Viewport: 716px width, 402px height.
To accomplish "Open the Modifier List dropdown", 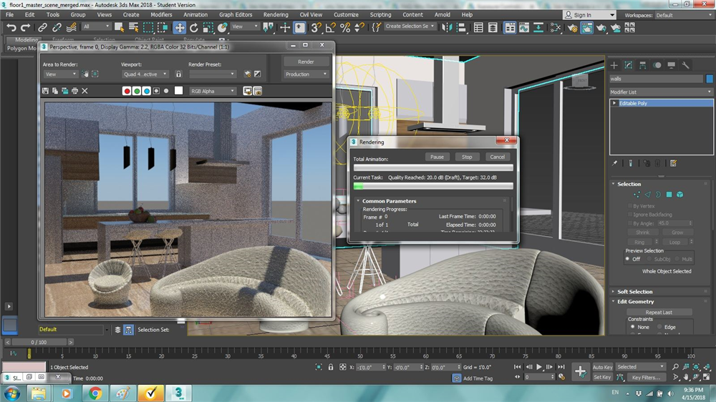I will coord(660,92).
